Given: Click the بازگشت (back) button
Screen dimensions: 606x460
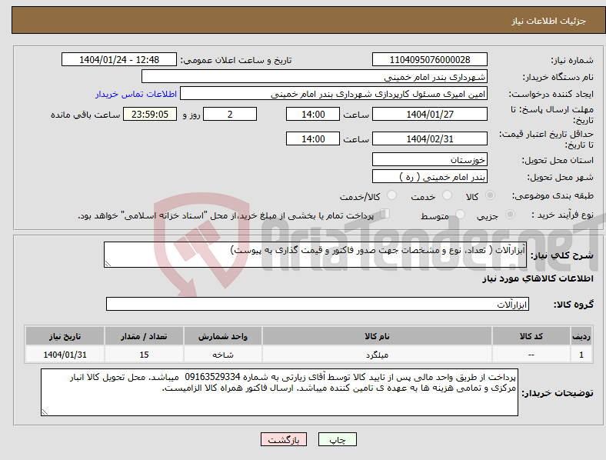Looking at the screenshot, I should pyautogui.click(x=284, y=439).
